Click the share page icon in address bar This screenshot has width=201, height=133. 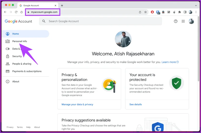[140, 12]
